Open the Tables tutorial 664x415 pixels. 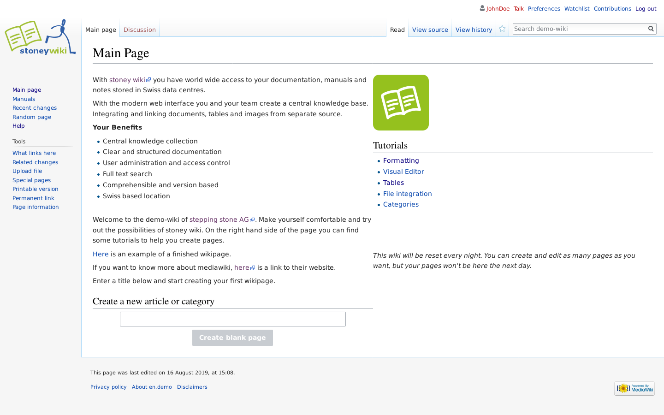click(393, 183)
